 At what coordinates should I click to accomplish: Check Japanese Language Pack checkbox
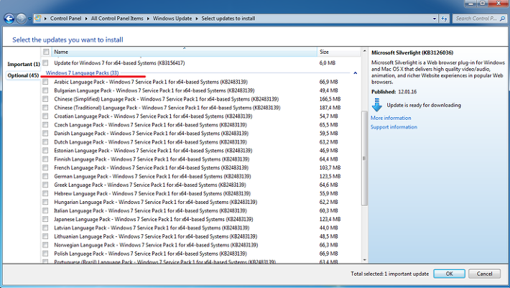click(x=45, y=220)
